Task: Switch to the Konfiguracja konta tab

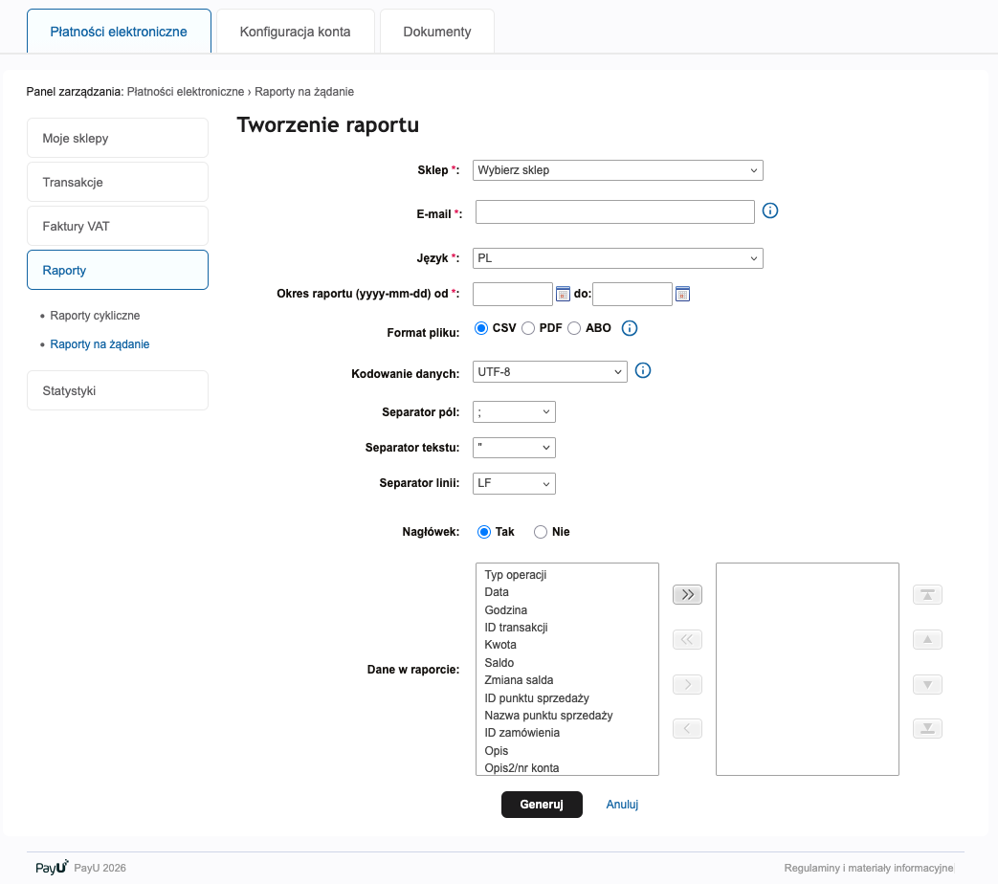Action: point(295,32)
